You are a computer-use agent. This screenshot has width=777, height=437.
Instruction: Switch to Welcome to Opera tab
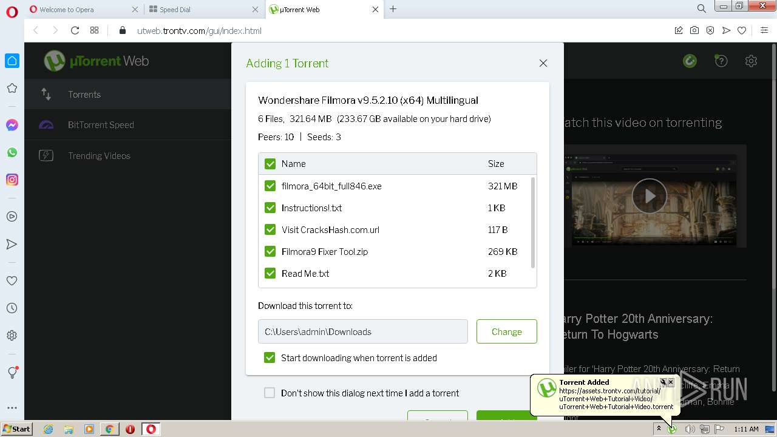pos(83,9)
